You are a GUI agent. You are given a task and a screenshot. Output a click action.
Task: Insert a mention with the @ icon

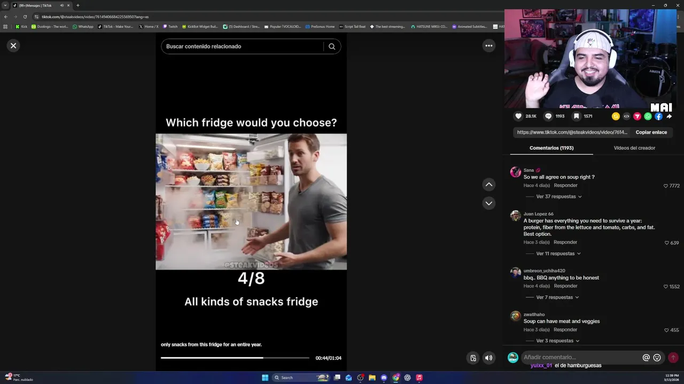click(x=646, y=358)
